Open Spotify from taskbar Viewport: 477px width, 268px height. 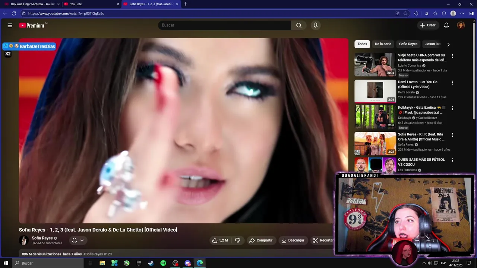163,263
